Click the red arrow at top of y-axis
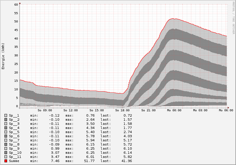 point(20,4)
